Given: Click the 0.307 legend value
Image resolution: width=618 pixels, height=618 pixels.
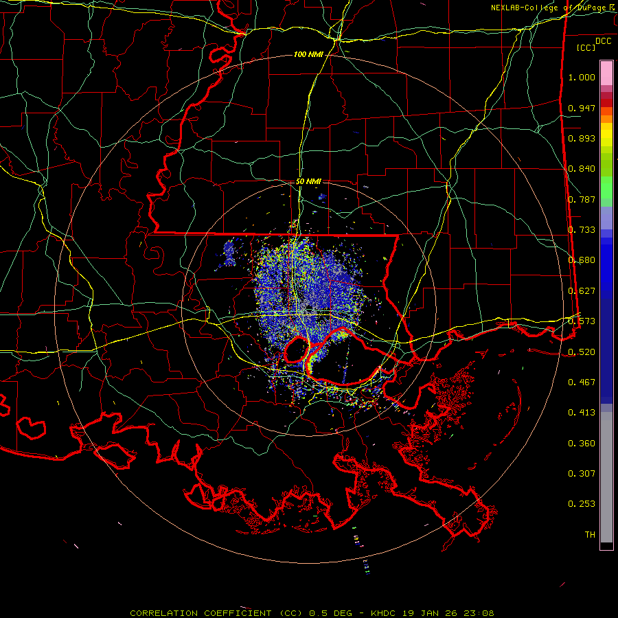Looking at the screenshot, I should pos(582,473).
